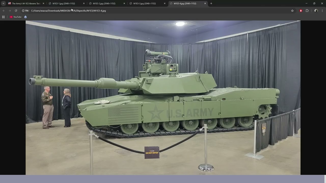The width and height of the screenshot is (326, 183).
Task: Click the File site info chip
Action: (25, 11)
